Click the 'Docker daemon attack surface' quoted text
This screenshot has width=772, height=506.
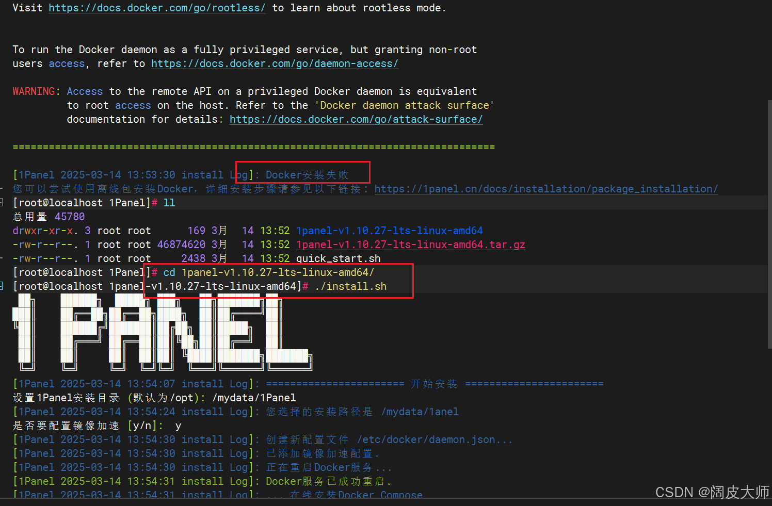(x=405, y=105)
